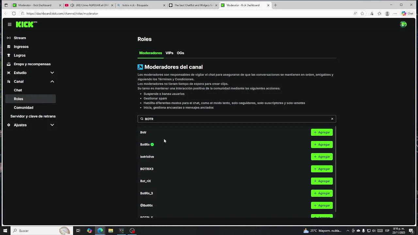Switch to the OGs tab
418x235 pixels.
click(180, 53)
